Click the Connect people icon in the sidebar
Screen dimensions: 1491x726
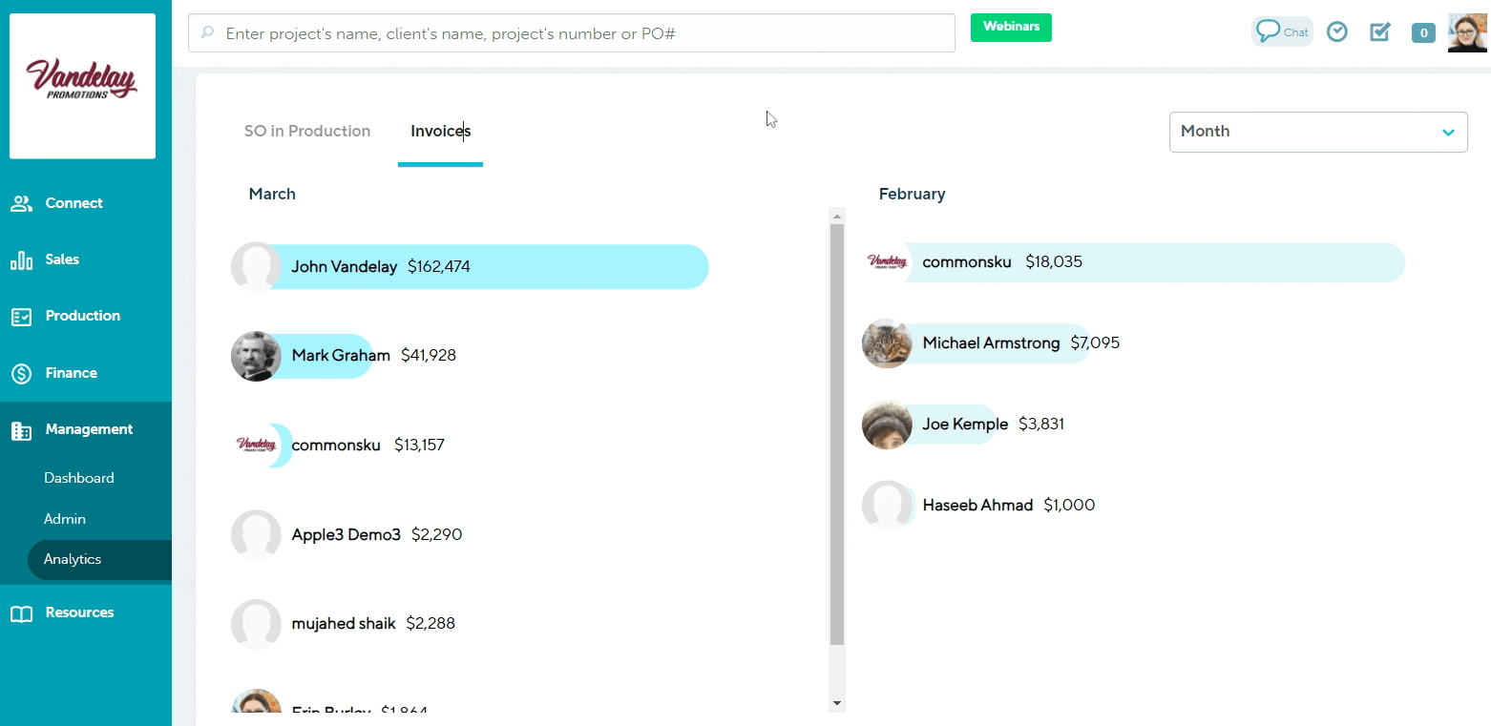tap(21, 202)
